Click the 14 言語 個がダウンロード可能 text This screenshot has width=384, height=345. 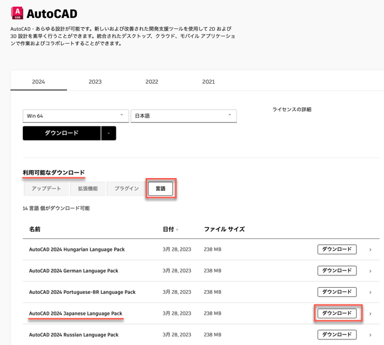pos(57,208)
